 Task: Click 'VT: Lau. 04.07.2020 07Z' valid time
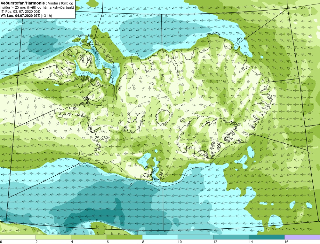tap(20, 16)
